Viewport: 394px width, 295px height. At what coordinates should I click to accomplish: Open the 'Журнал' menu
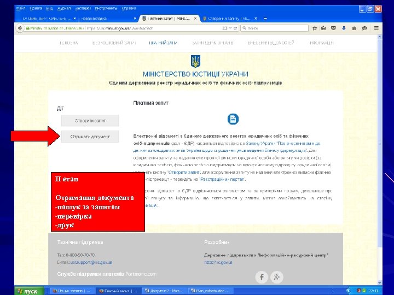64,8
